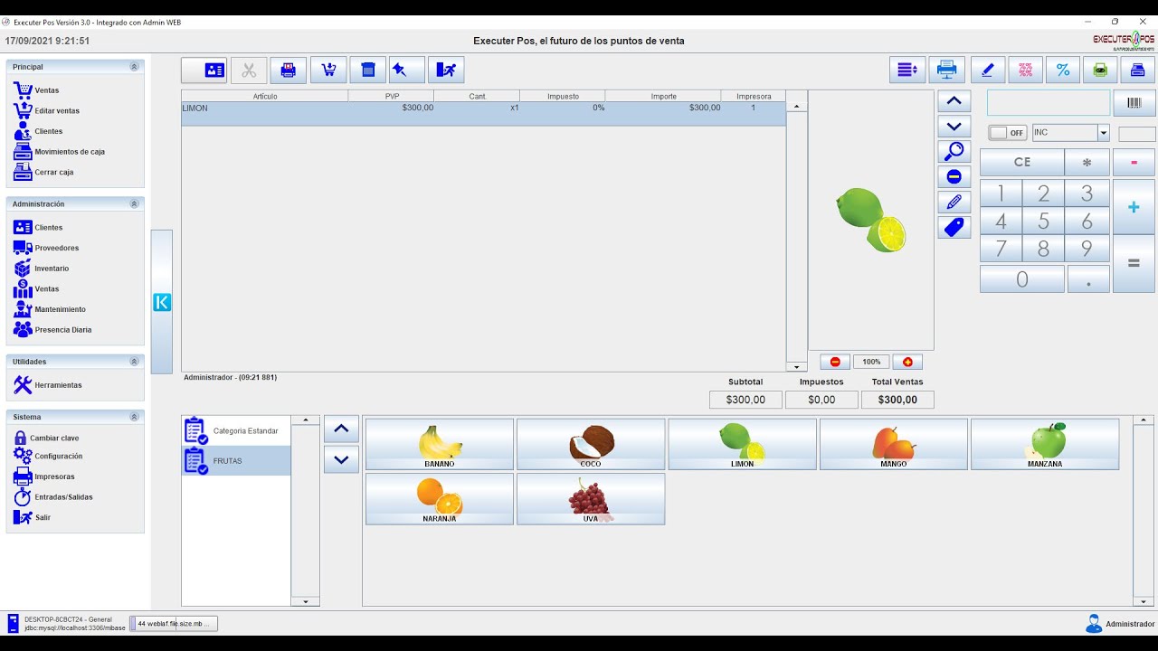Open Impresoras settings

click(43, 476)
